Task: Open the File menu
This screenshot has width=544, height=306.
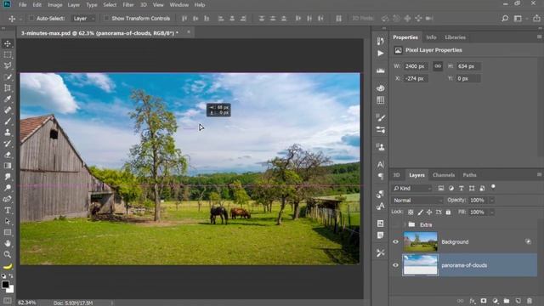Action: pos(23,5)
